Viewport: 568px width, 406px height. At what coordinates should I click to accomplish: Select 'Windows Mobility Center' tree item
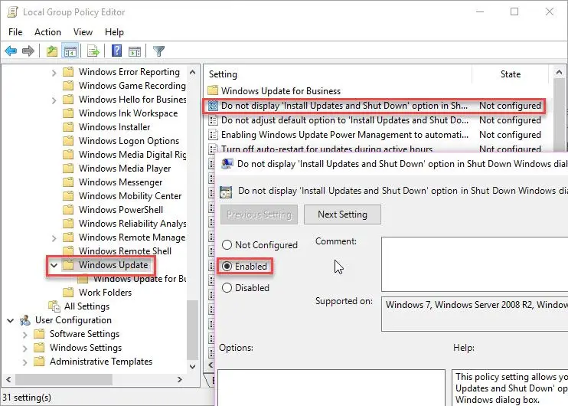tap(130, 196)
